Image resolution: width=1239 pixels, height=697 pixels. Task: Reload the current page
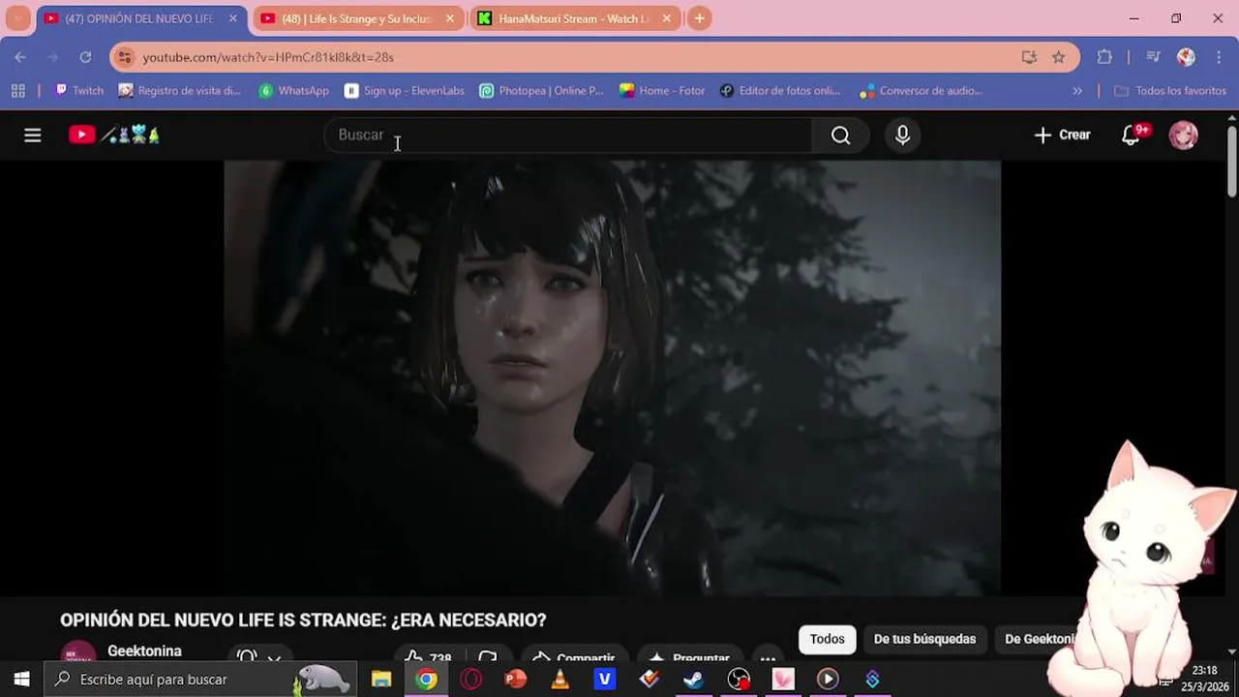(85, 57)
